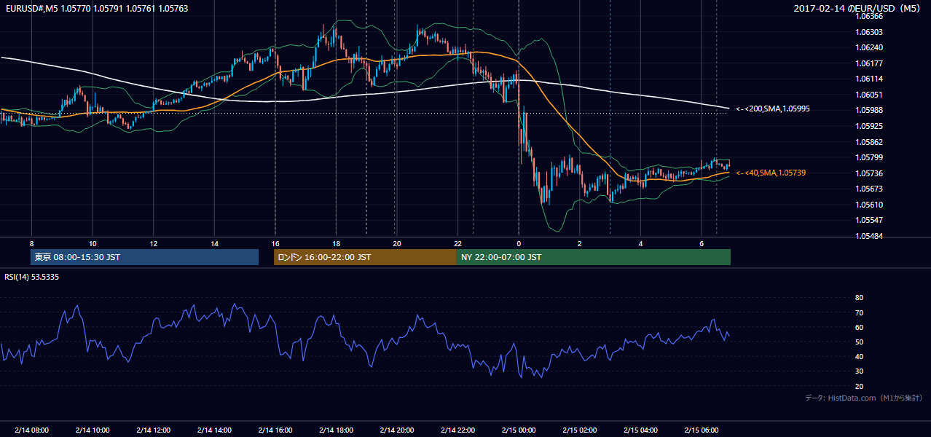This screenshot has height=437, width=931.
Task: Click the 1.06114 price axis value
Action: (869, 79)
